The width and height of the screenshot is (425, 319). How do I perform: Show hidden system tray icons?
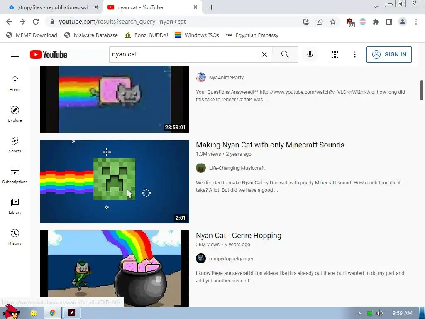coord(360,313)
